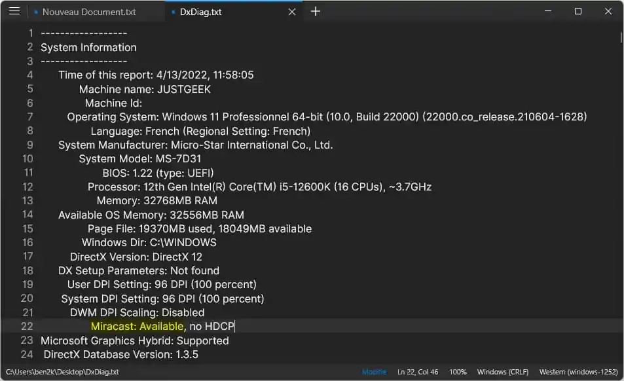Click 'Time of this report: 4/13/2022' line
Viewport: 624px width, 381px height.
(x=156, y=75)
